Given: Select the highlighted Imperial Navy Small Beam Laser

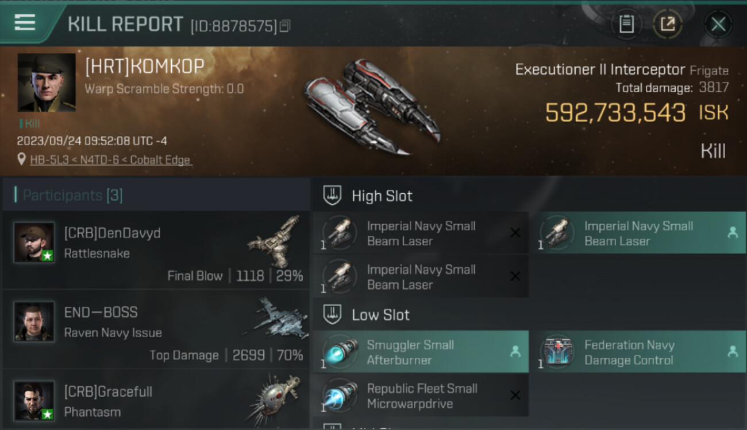Looking at the screenshot, I should point(638,233).
